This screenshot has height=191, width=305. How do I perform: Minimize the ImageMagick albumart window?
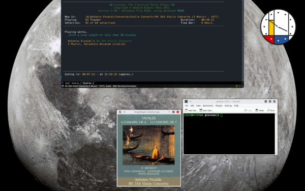[169, 112]
